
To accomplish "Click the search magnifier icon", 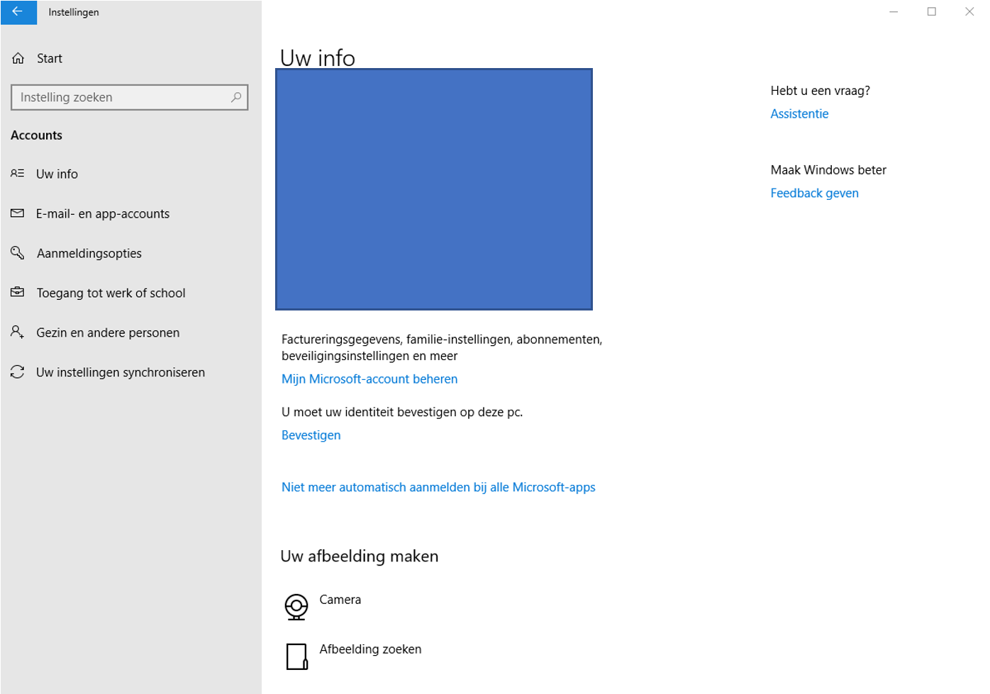I will [x=236, y=97].
